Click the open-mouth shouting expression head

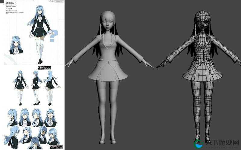[x=50, y=118]
